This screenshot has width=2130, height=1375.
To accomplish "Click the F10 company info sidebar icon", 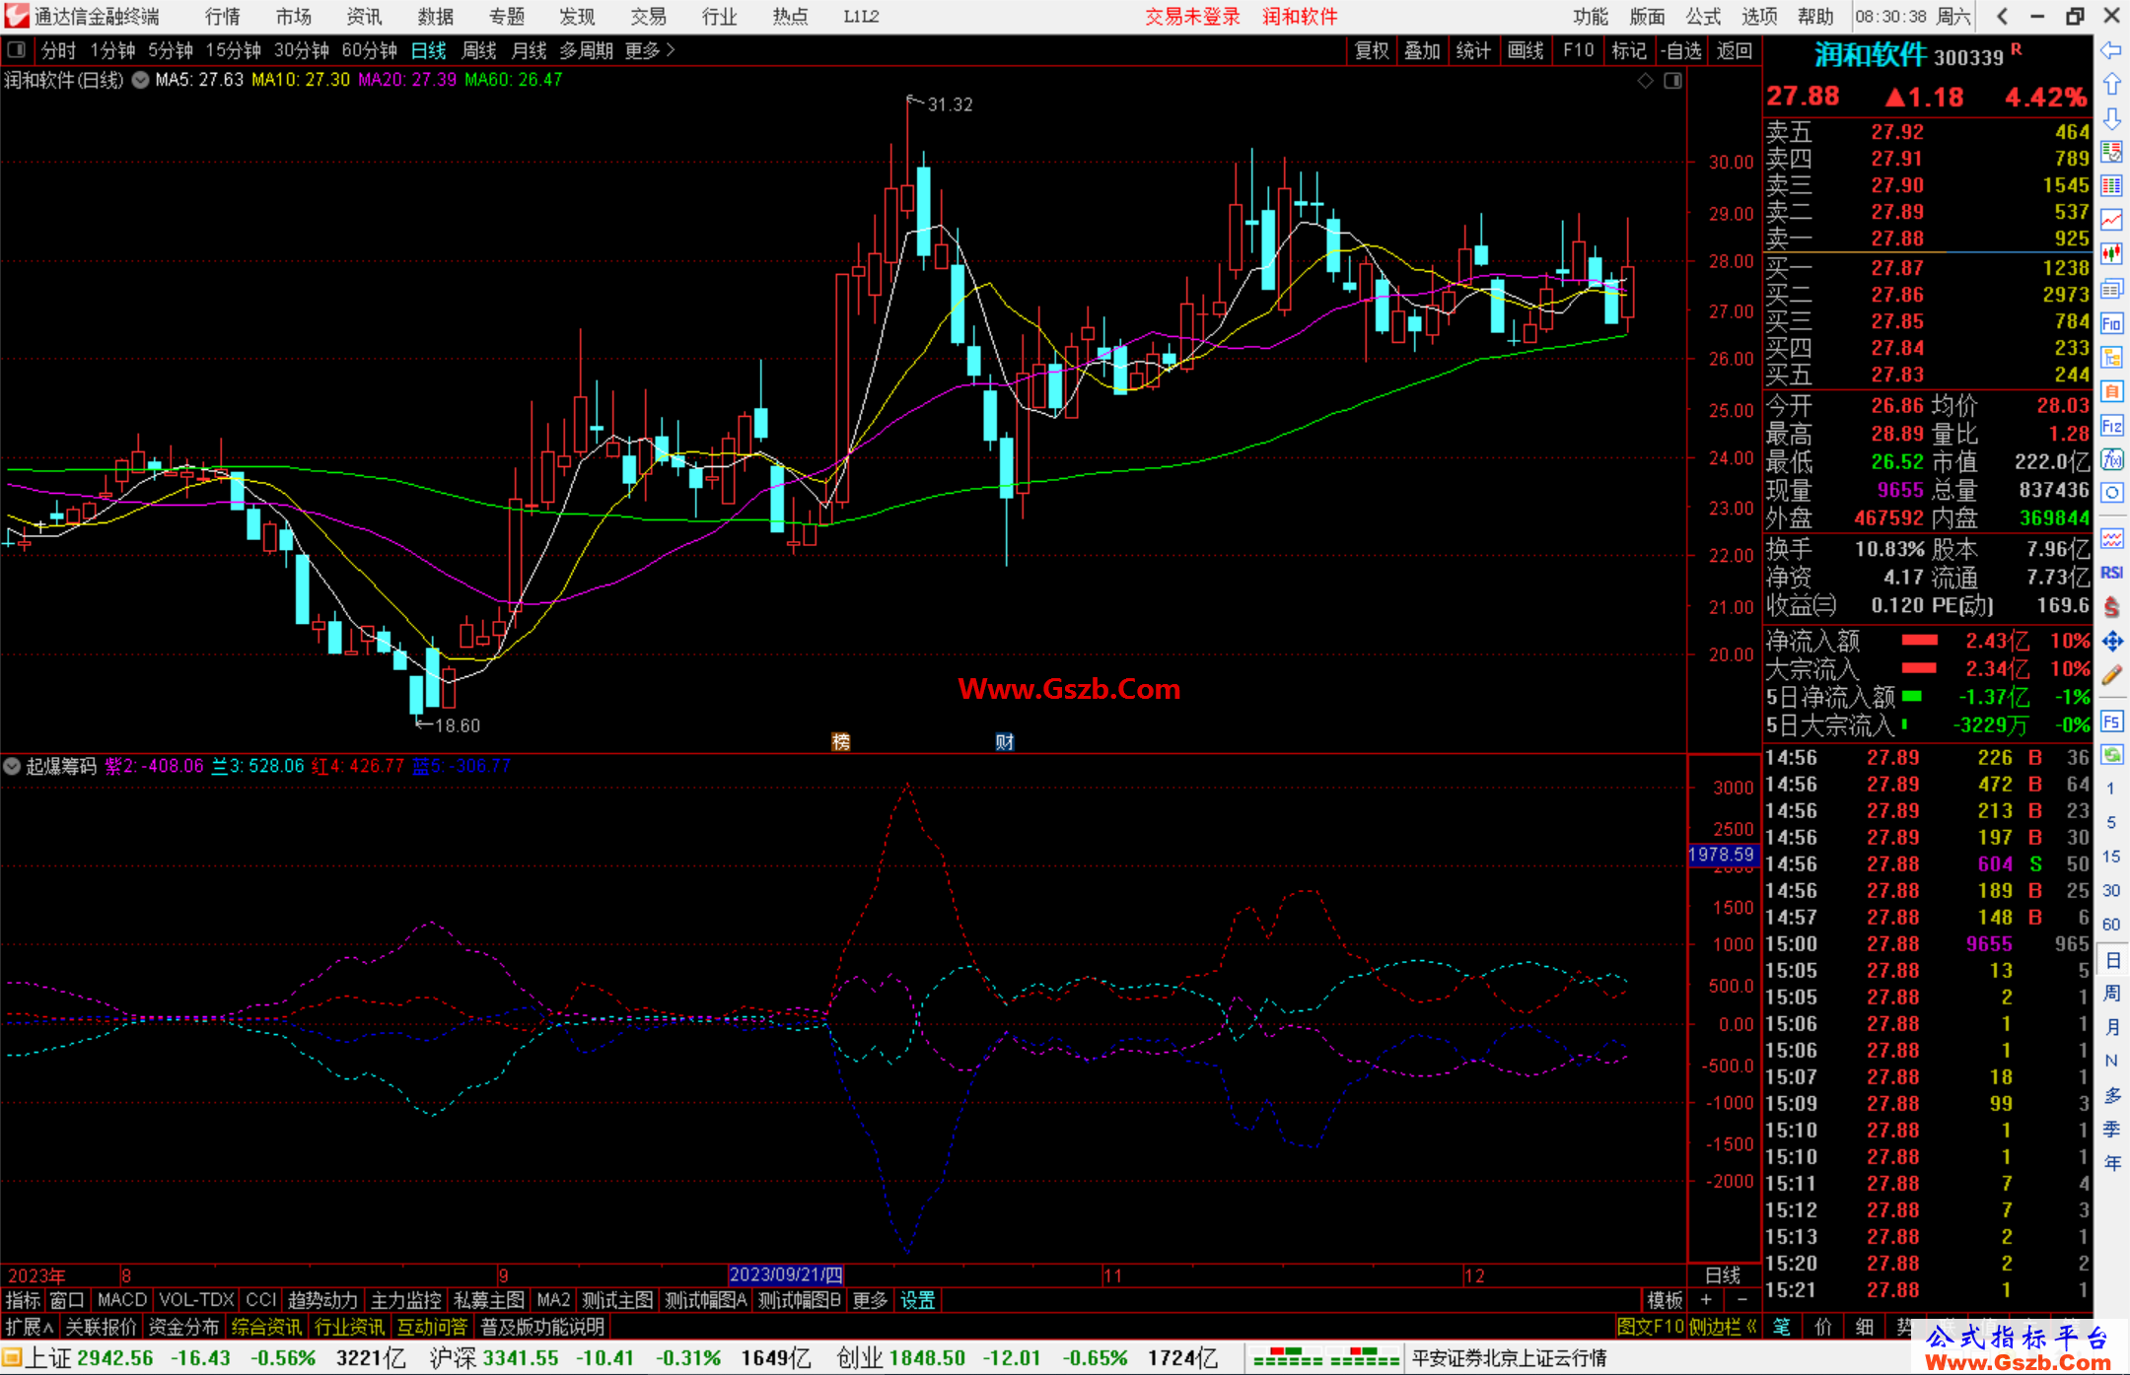I will [x=2111, y=323].
